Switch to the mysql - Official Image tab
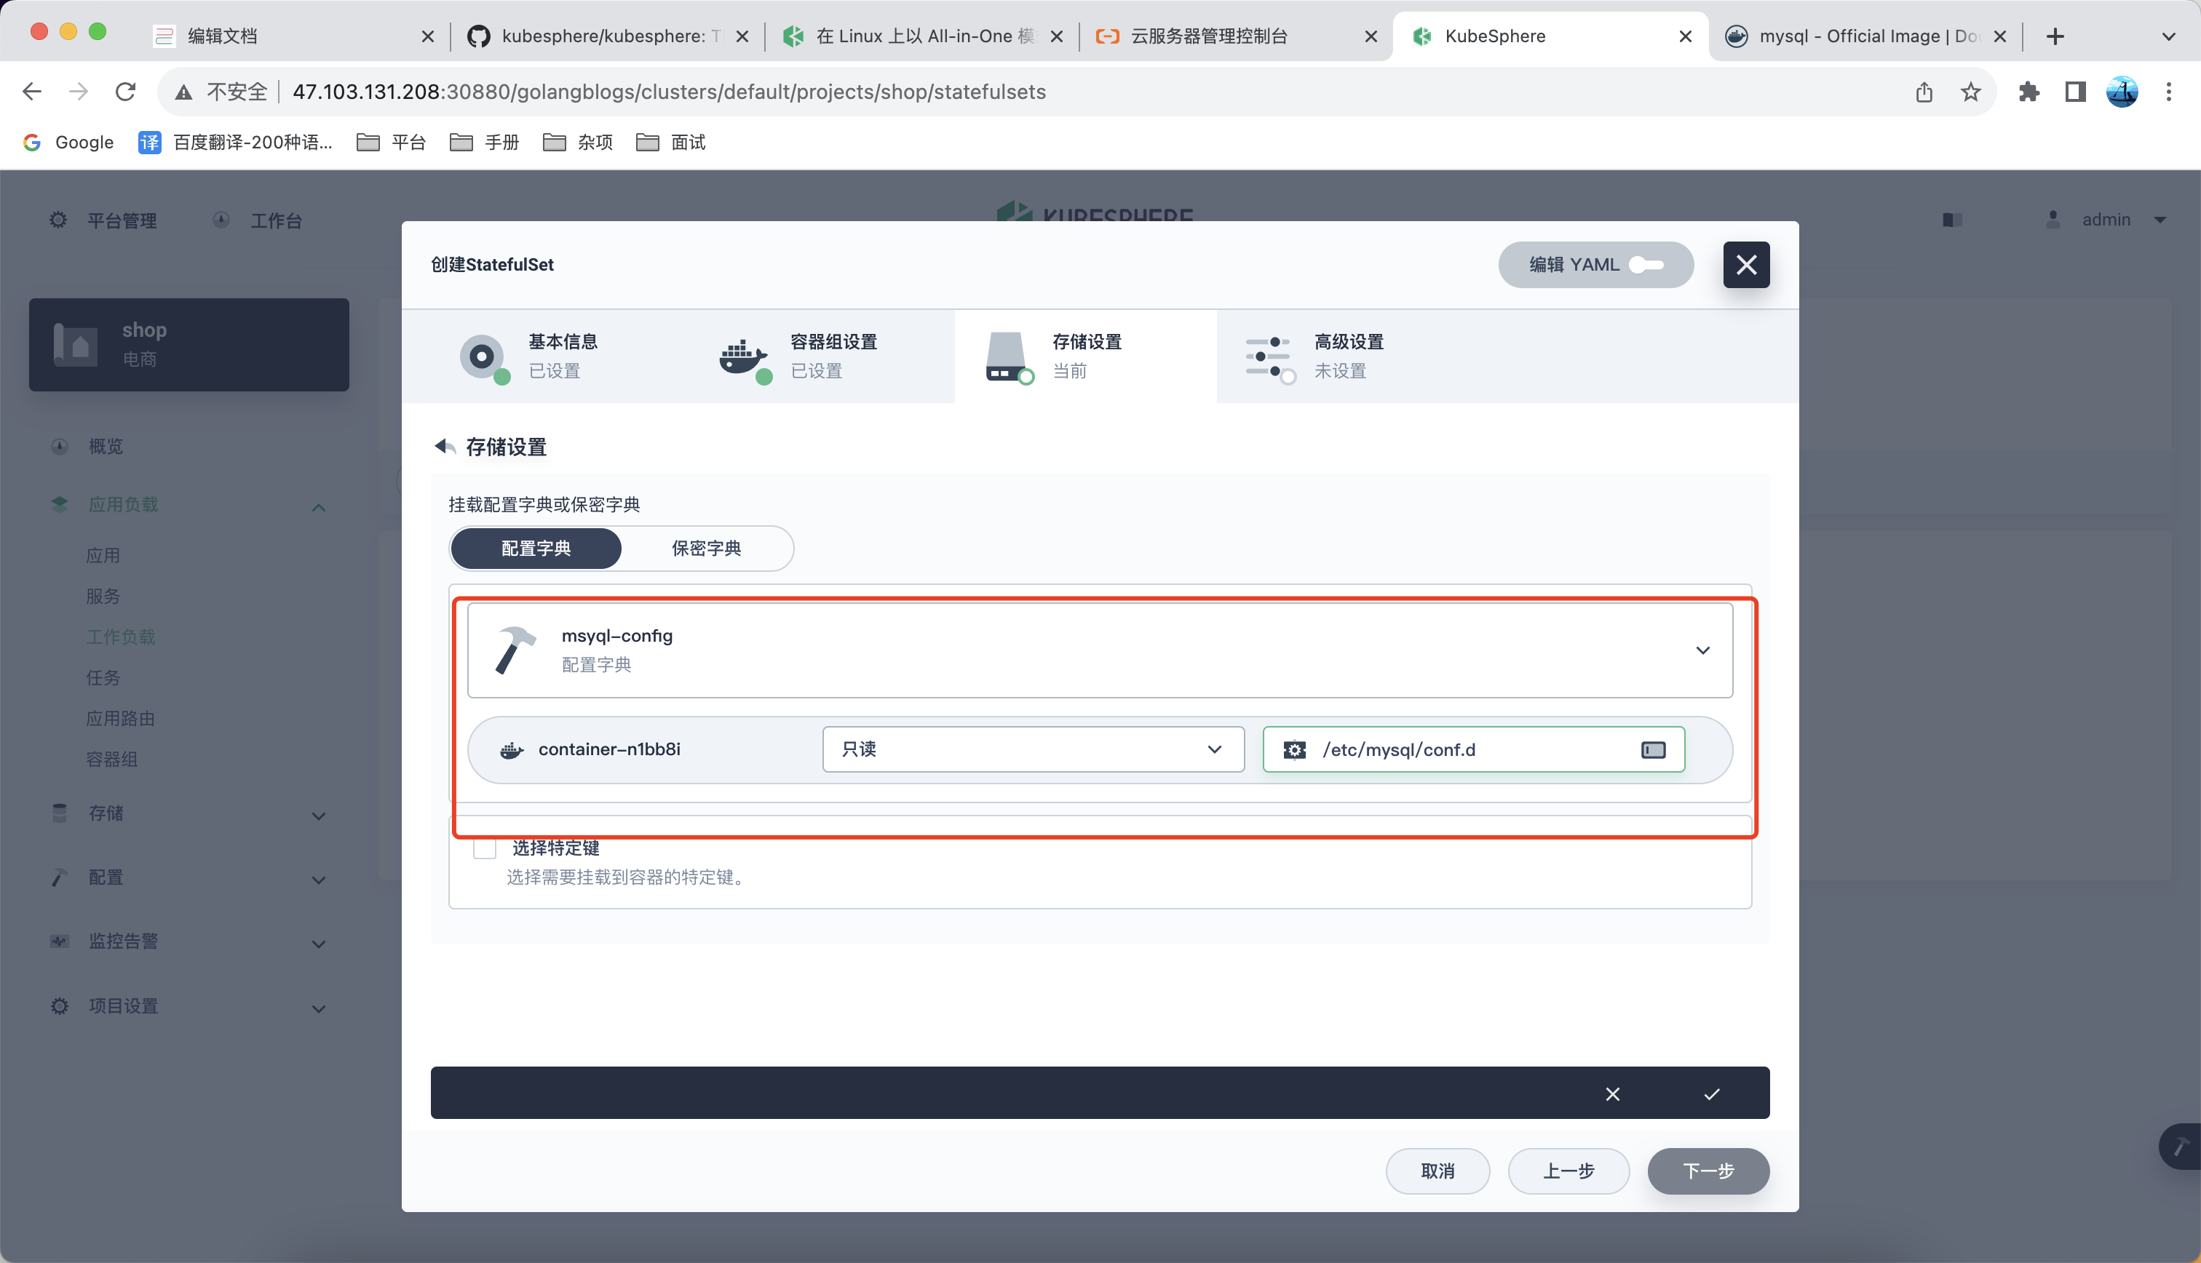Viewport: 2201px width, 1263px height. pyautogui.click(x=1865, y=36)
